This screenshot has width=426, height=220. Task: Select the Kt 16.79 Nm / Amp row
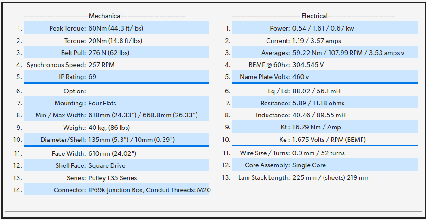[x=324, y=128]
